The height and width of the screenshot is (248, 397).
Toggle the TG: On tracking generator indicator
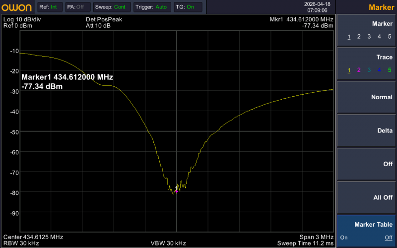tap(188, 7)
